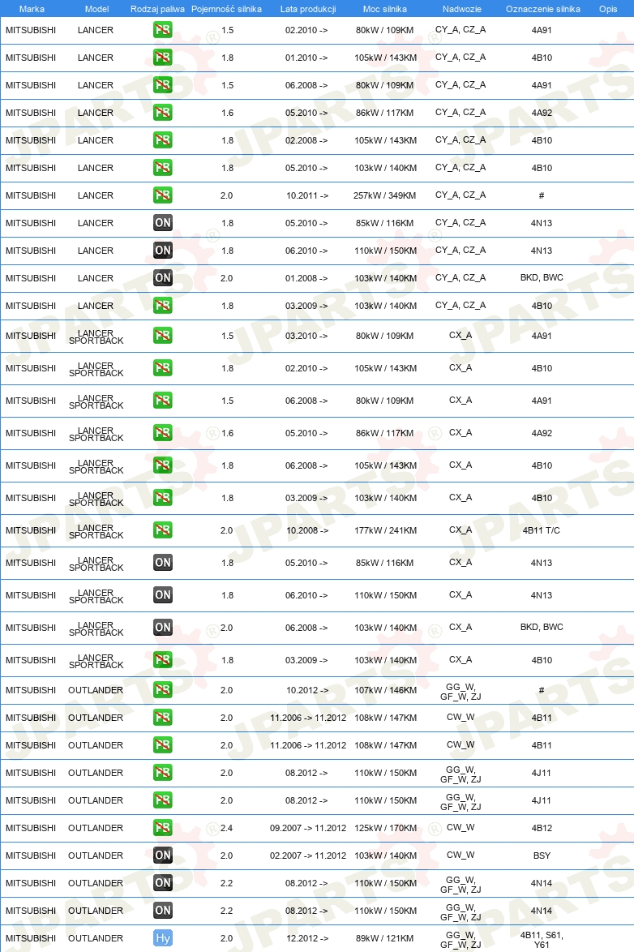Click petrol icon in Lancer 1.8 05.2010 103kW row
This screenshot has height=952, width=634.
[x=162, y=168]
